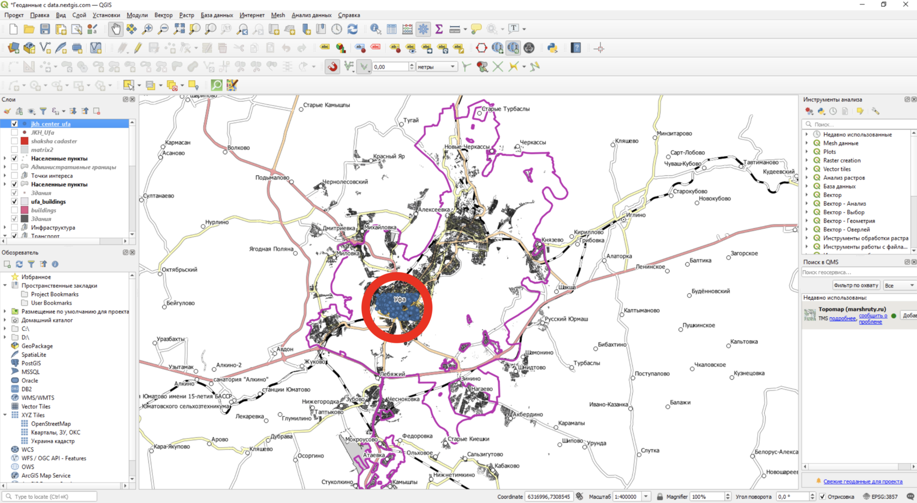Open the Масштаб scale dropdown
917x503 pixels.
(646, 496)
